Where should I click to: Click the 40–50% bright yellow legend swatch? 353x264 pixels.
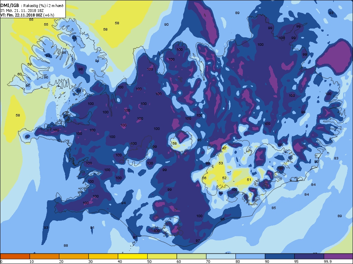pos(133,256)
